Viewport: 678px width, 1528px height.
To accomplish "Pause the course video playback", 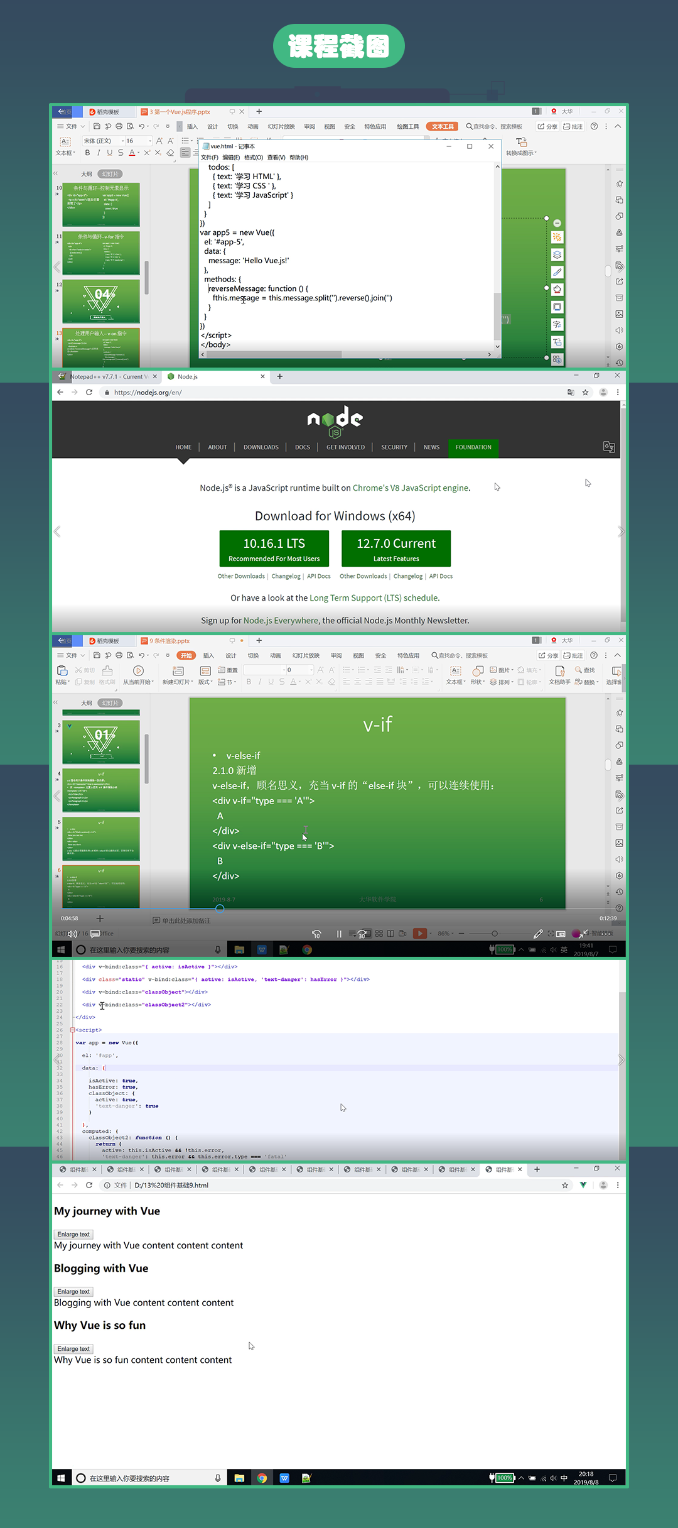I will point(339,934).
